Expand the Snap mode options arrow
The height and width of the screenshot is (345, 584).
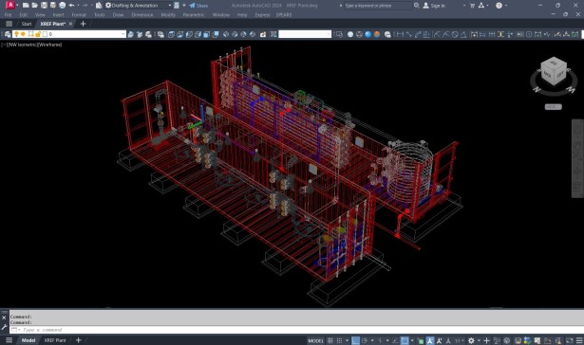pyautogui.click(x=347, y=340)
